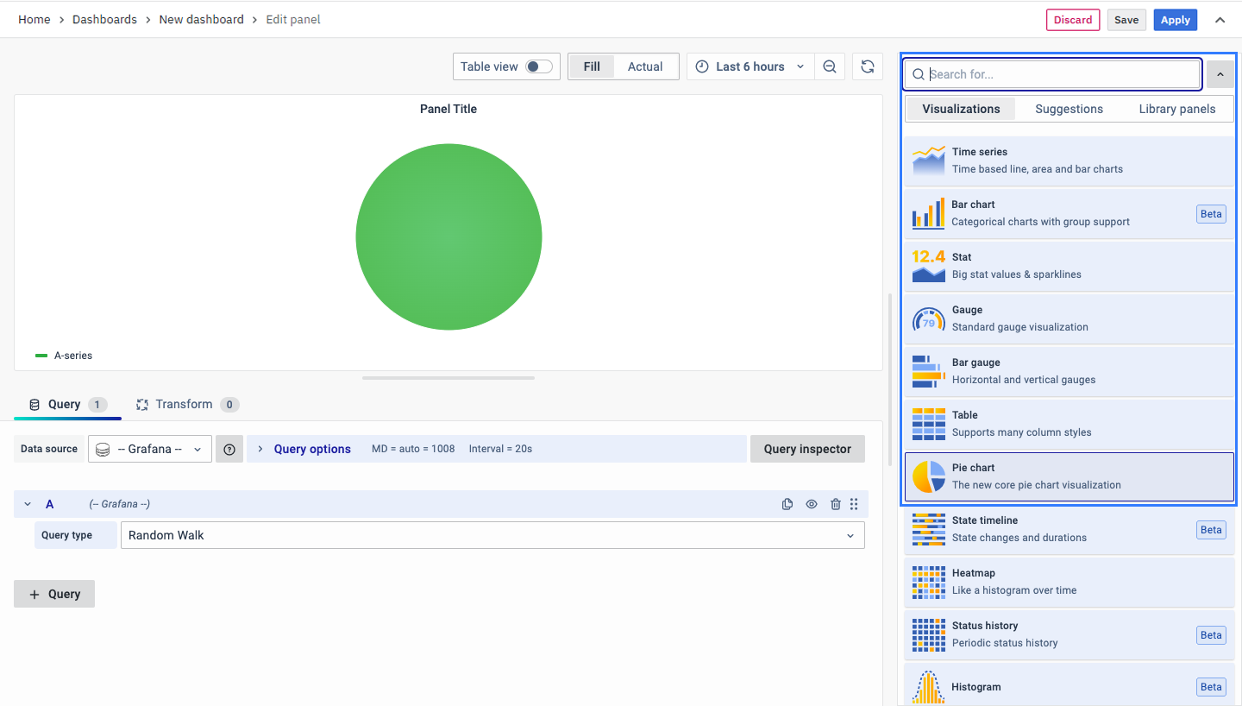Select the Actual display mode

(x=645, y=66)
